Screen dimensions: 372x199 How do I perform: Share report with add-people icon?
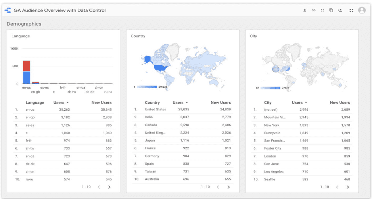click(x=340, y=10)
